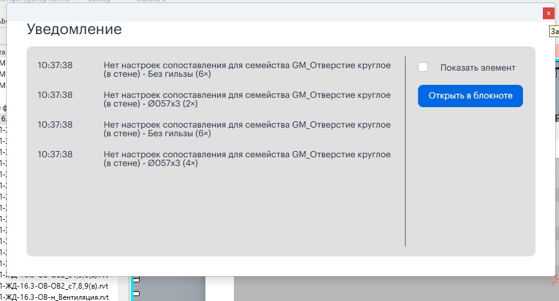The height and width of the screenshot is (301, 559).
Task: Select the message ending with Ø057х3 (4×)
Action: point(247,159)
